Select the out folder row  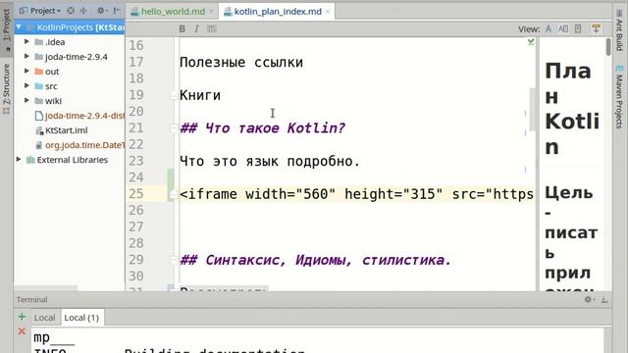70,72
